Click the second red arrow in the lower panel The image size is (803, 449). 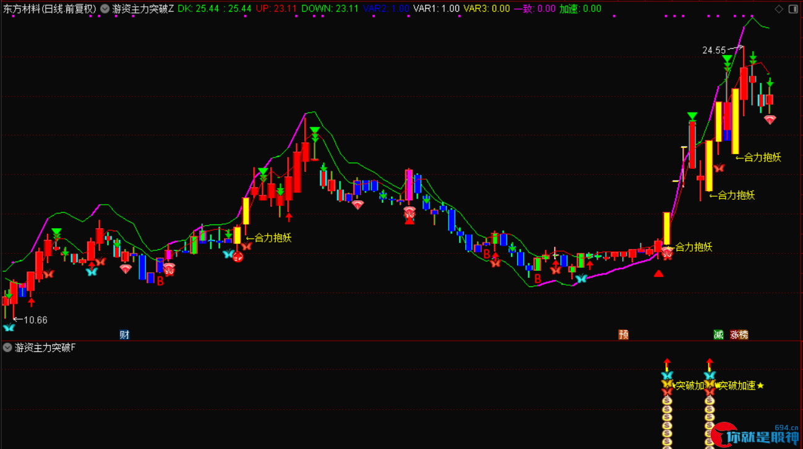[710, 364]
